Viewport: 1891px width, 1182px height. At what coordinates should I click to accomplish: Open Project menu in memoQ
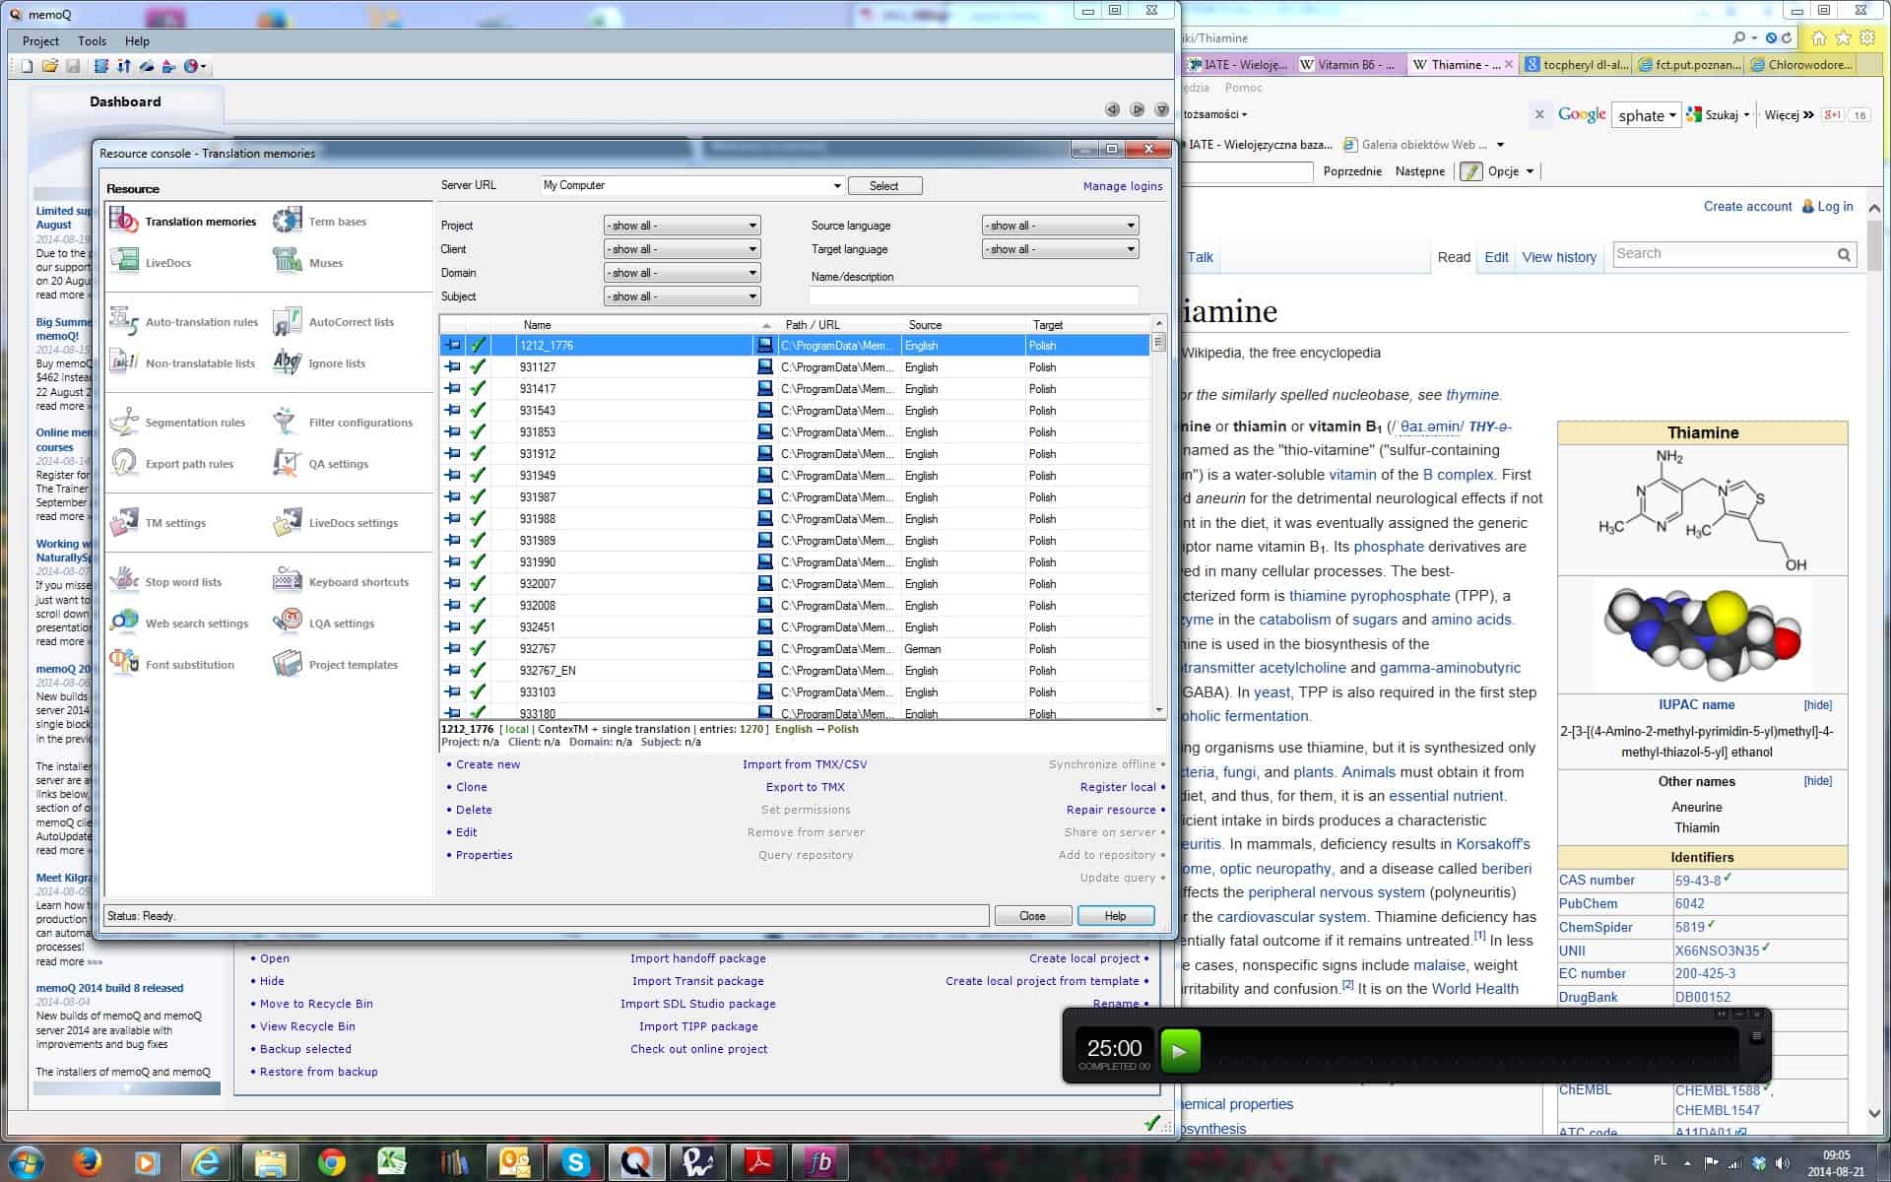coord(40,41)
